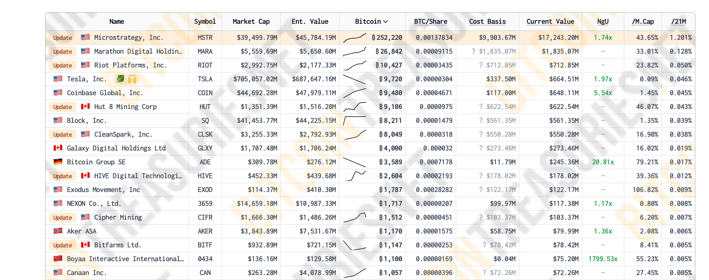Open the Coinbase Global, Inc. company link
The height and width of the screenshot is (280, 709).
point(105,93)
